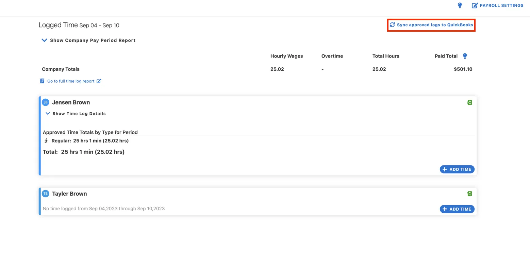The image size is (530, 278).
Task: Click the external link icon after time log report
Action: [x=99, y=81]
